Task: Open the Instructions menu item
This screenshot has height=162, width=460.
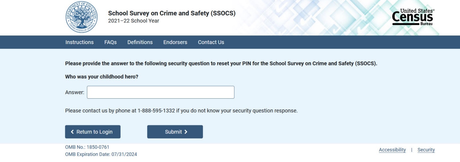Action: click(80, 42)
